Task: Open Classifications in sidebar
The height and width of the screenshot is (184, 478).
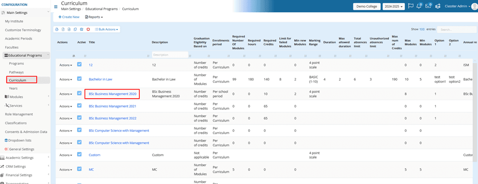Action: point(16,123)
